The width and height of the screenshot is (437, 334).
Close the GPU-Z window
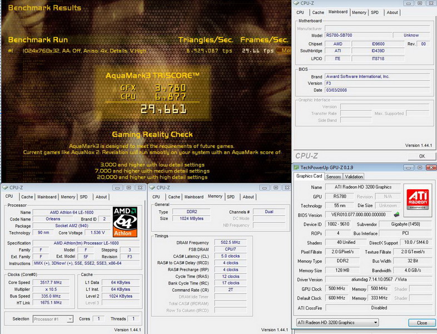tap(431, 168)
